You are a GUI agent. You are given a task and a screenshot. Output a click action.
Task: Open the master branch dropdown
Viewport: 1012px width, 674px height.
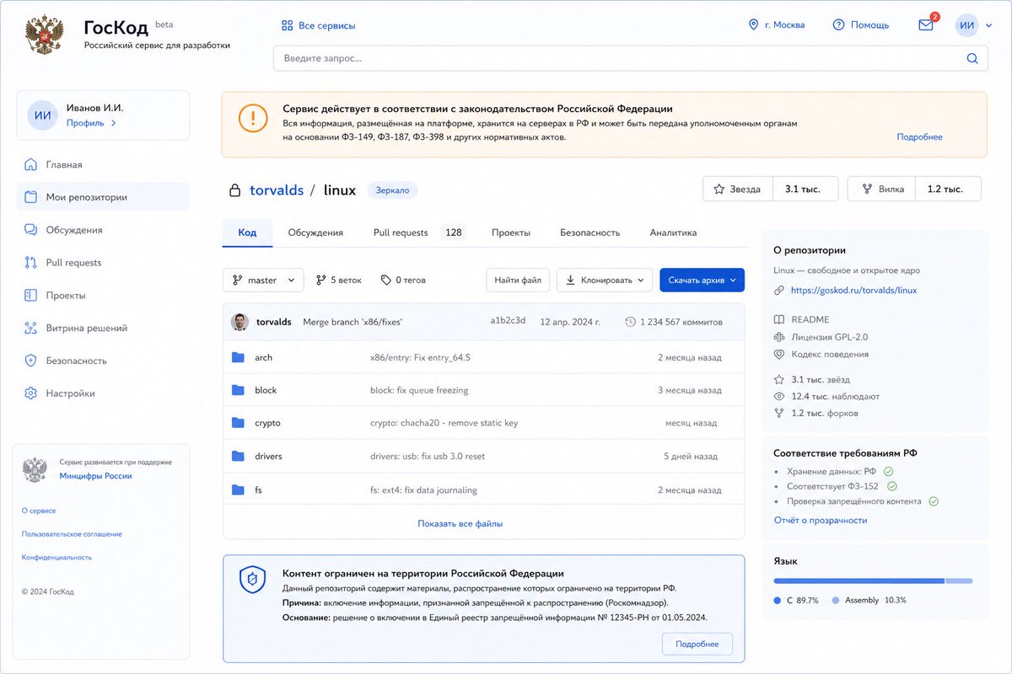(263, 281)
